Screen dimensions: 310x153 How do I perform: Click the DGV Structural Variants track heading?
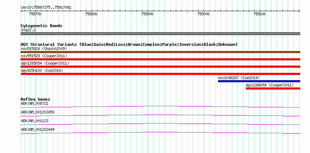point(129,44)
